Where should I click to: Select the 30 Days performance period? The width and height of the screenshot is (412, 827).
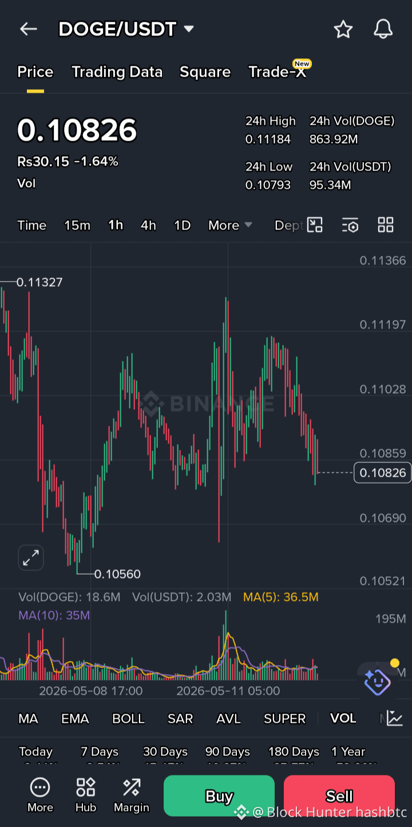point(165,751)
